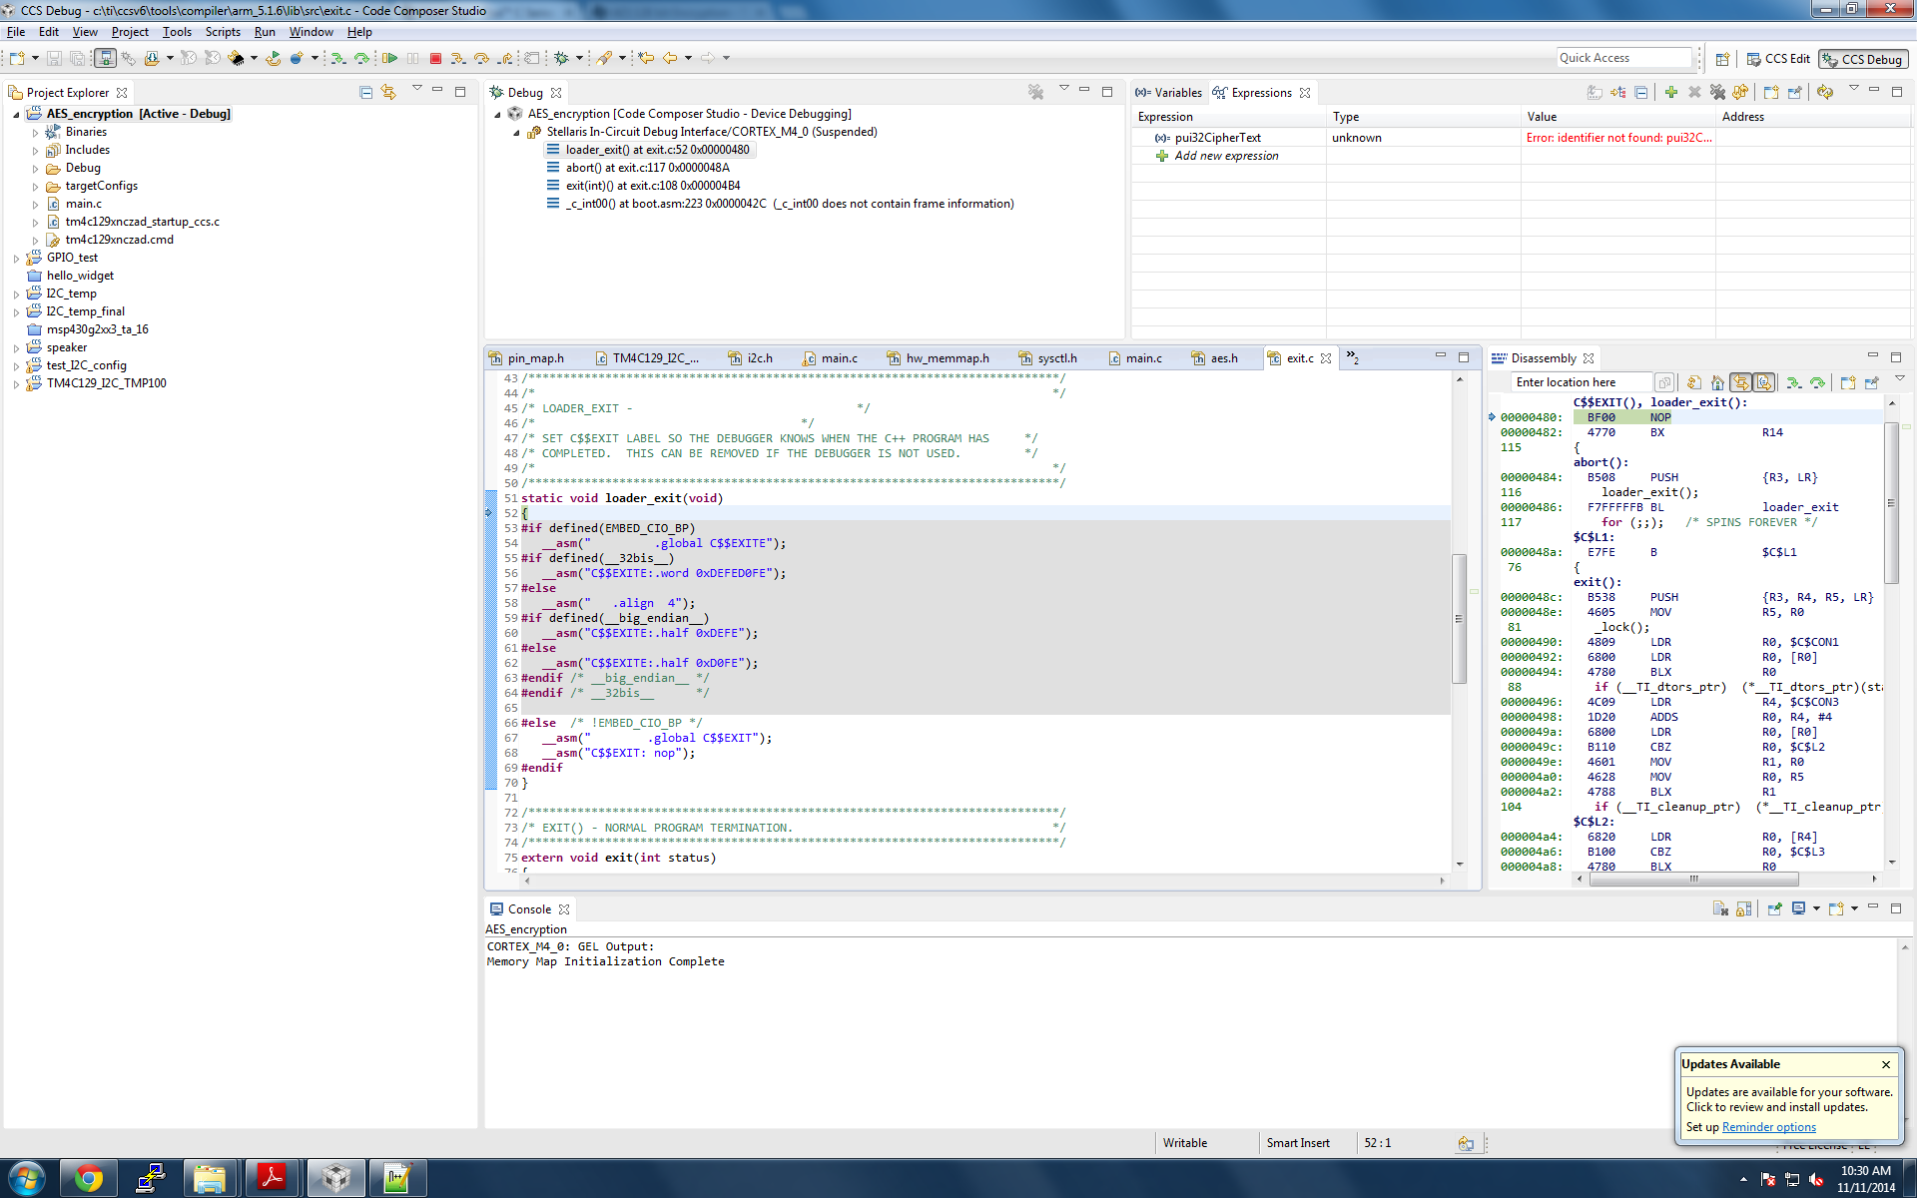
Task: Click Open Perspective icon
Action: click(1722, 59)
